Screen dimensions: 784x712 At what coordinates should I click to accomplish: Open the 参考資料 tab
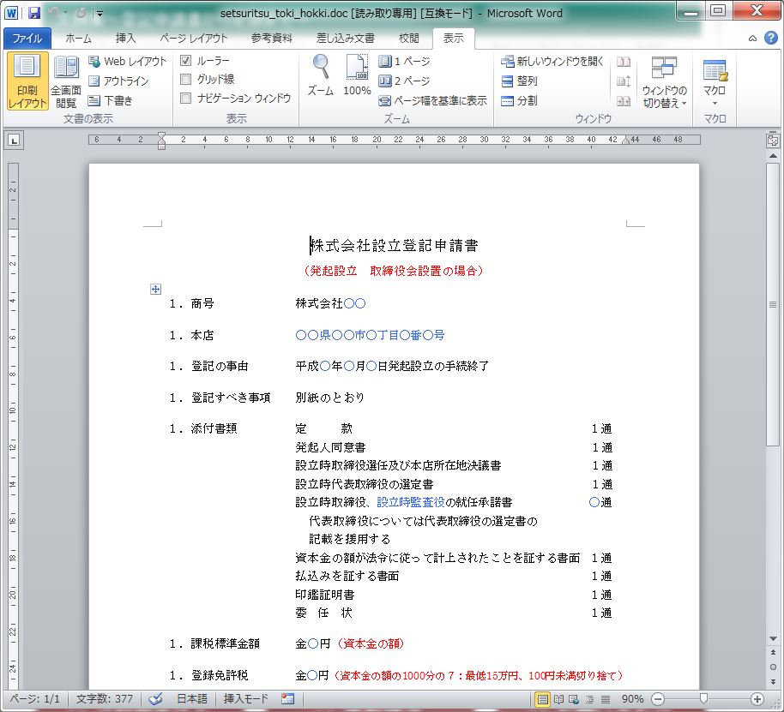[x=272, y=38]
